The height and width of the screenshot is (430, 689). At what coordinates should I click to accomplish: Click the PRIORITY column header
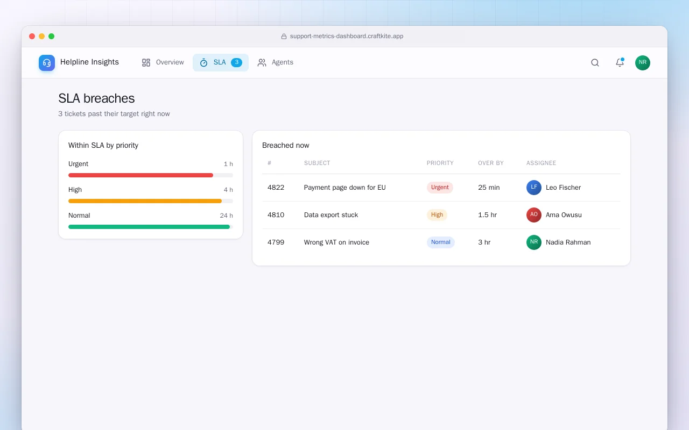[x=440, y=163]
